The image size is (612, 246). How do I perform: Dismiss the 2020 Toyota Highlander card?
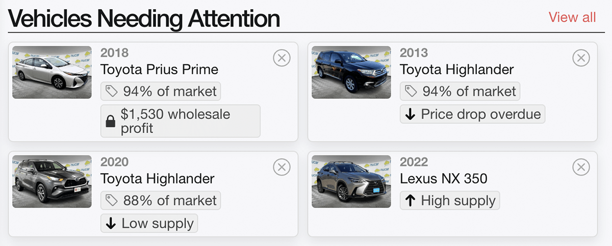pos(282,167)
